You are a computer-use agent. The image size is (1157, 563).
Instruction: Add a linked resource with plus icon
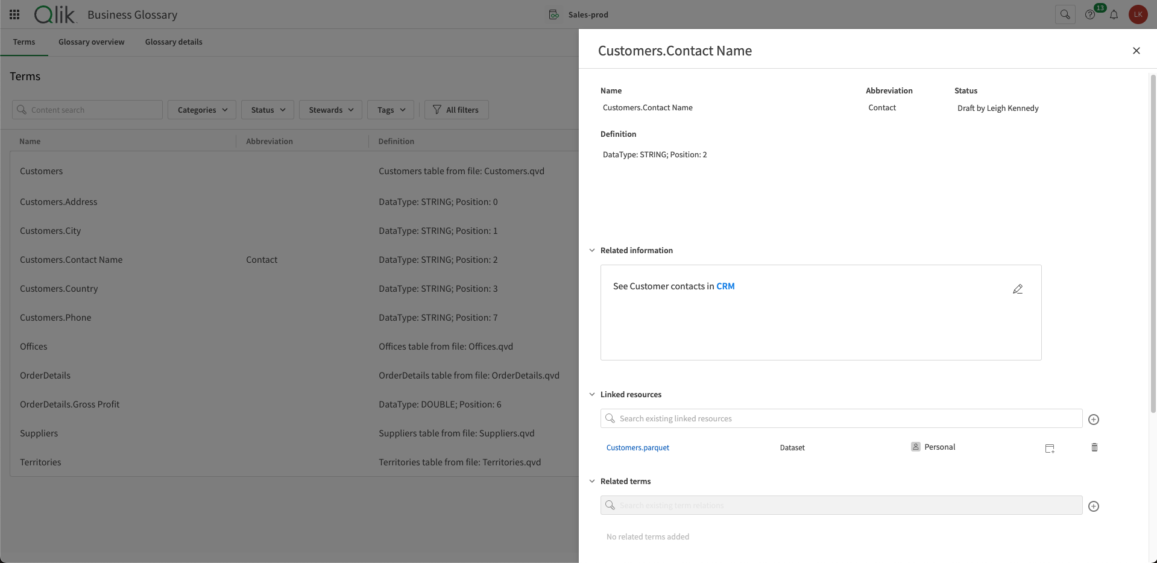pyautogui.click(x=1094, y=420)
